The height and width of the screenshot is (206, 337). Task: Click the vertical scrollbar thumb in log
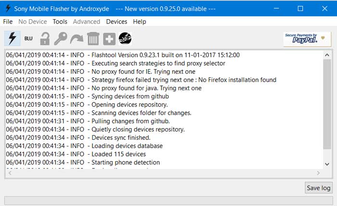327,104
